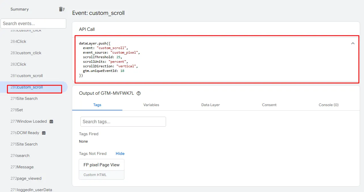The image size is (364, 192).
Task: Open the FP pixel Page View tag
Action: point(102,169)
